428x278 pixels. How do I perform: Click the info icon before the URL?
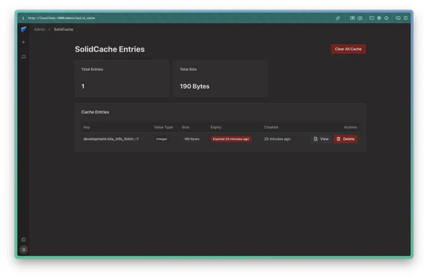23,18
